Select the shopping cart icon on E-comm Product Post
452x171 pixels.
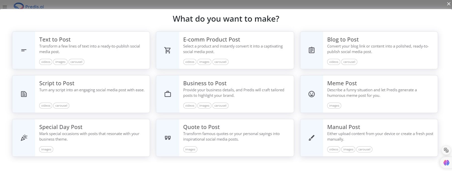click(168, 50)
